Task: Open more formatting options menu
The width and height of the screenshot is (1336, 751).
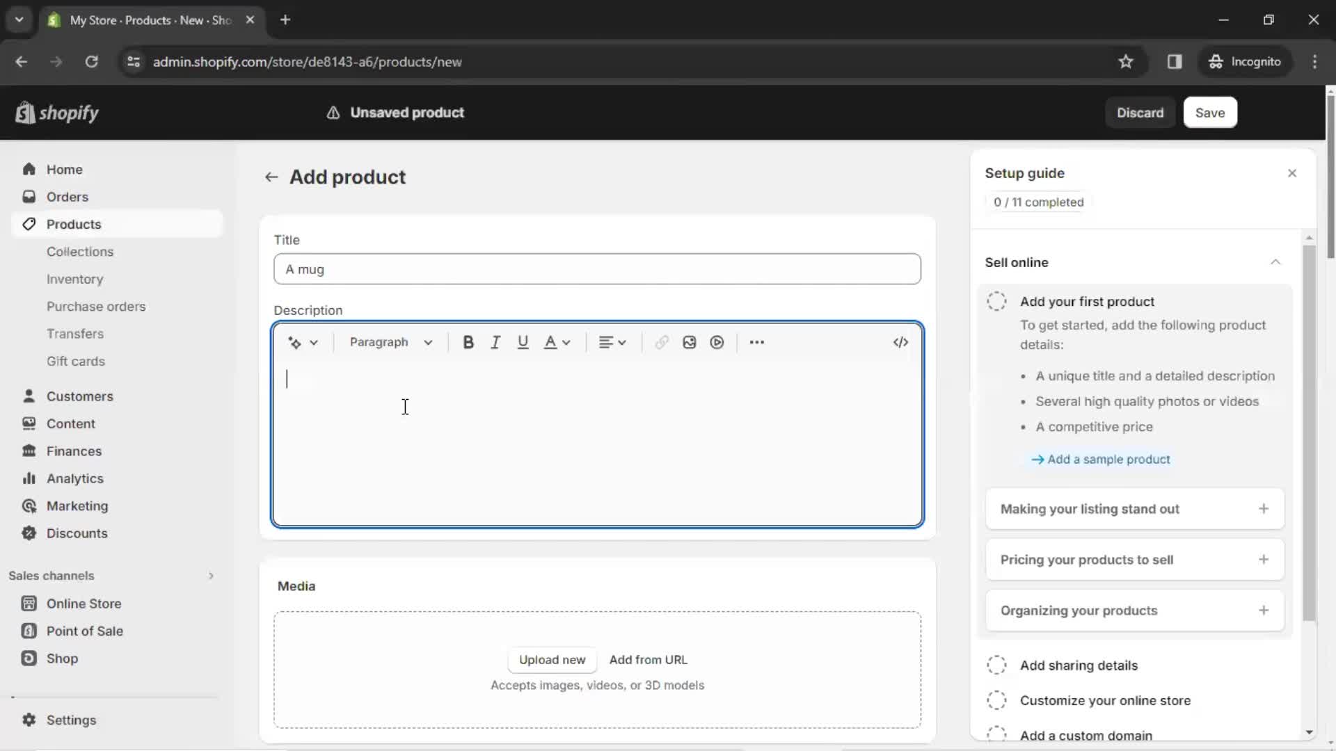Action: coord(757,342)
